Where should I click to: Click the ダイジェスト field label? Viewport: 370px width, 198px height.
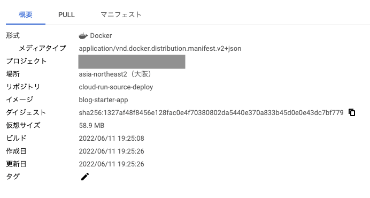[26, 112]
